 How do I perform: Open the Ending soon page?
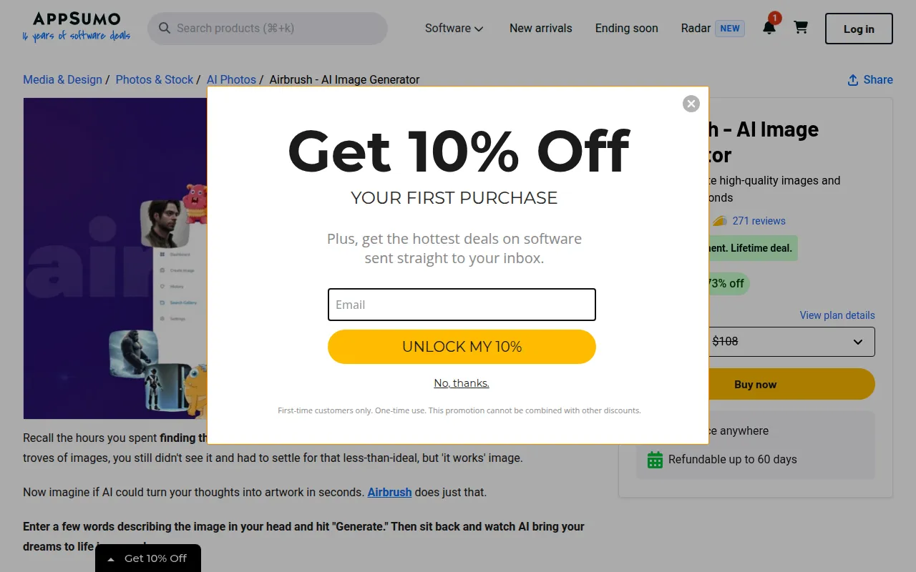pos(627,29)
